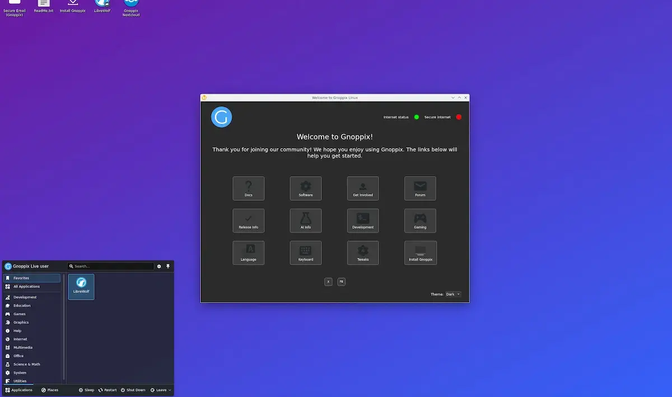Viewport: 672px width, 397px height.
Task: Click the Sleep button
Action: (86, 390)
